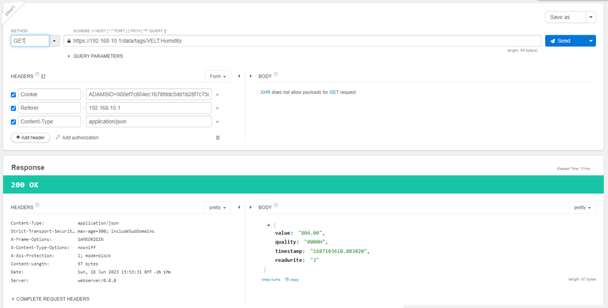Click the max-age=300; includeSubDomains value
The width and height of the screenshot is (608, 308).
point(116,231)
